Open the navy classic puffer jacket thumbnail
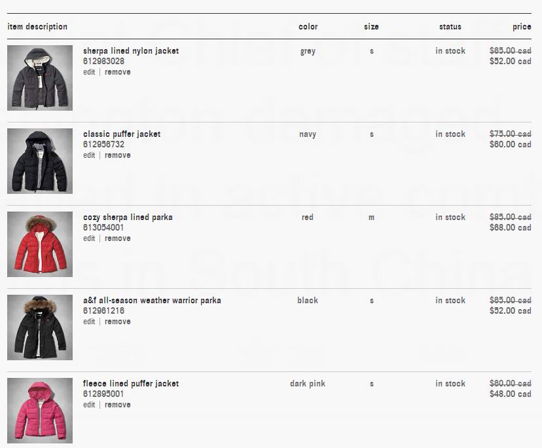Viewport: 542px width, 448px height. 40,161
